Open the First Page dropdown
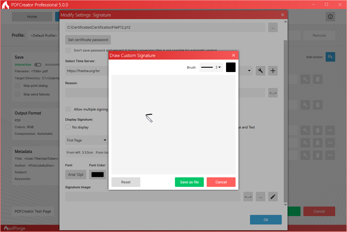 [87, 140]
